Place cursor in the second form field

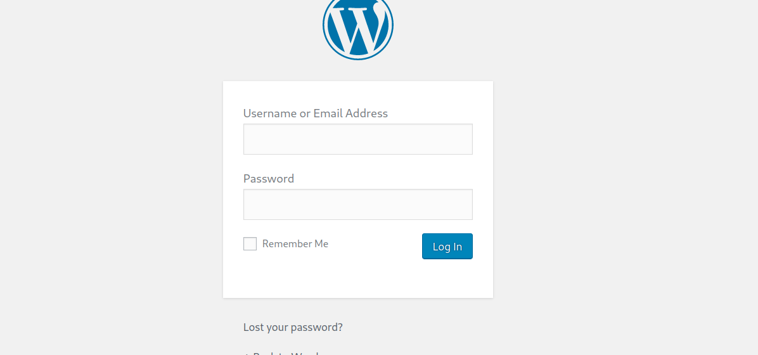(x=358, y=205)
